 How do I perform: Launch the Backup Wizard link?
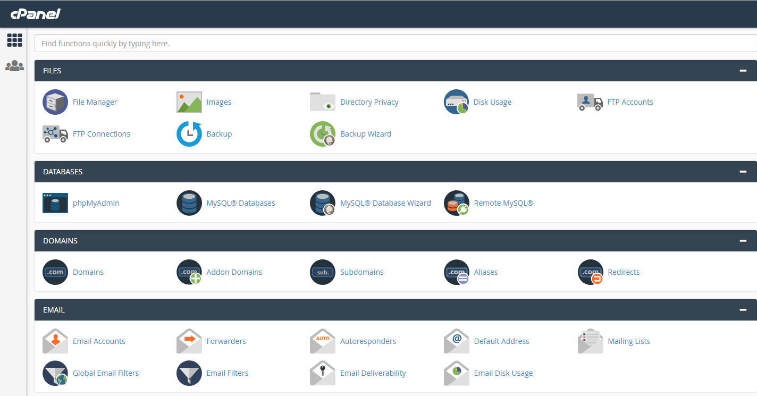366,134
